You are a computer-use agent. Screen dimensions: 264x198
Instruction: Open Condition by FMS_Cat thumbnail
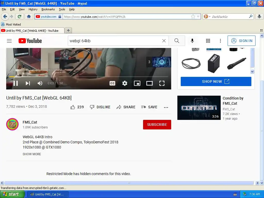point(199,108)
